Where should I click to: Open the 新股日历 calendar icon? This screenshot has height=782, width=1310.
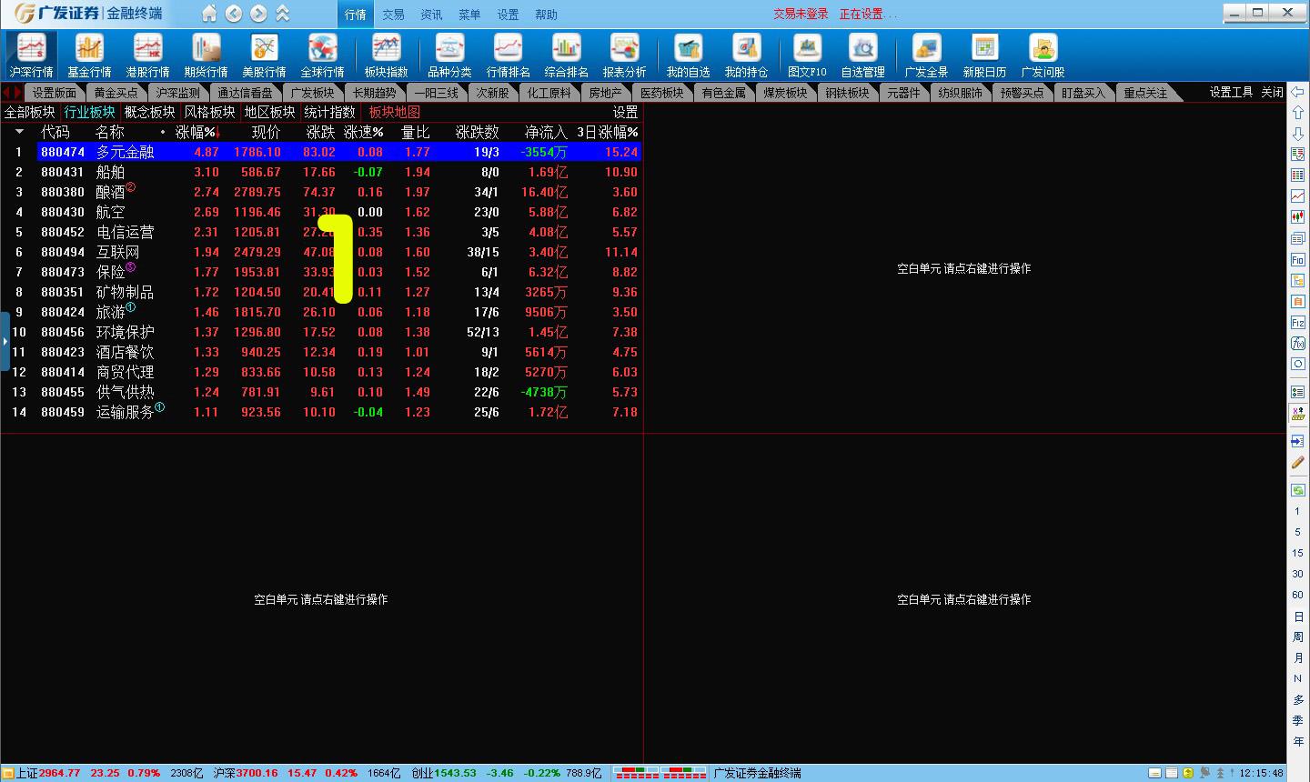pos(984,55)
